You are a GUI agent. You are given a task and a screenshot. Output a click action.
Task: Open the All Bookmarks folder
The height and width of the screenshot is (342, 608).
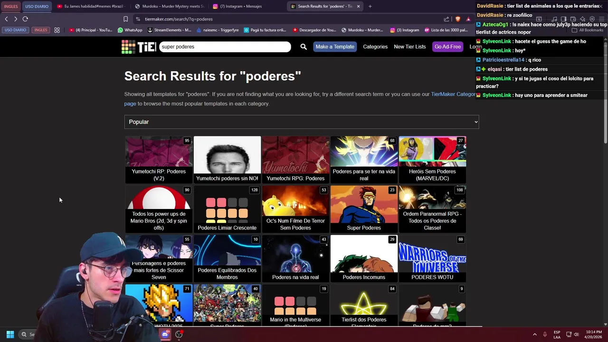pyautogui.click(x=588, y=30)
